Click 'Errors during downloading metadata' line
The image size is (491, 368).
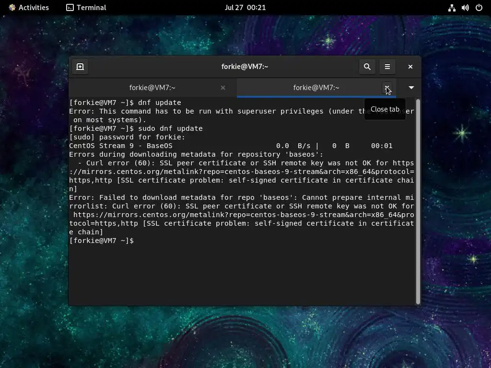(x=196, y=155)
